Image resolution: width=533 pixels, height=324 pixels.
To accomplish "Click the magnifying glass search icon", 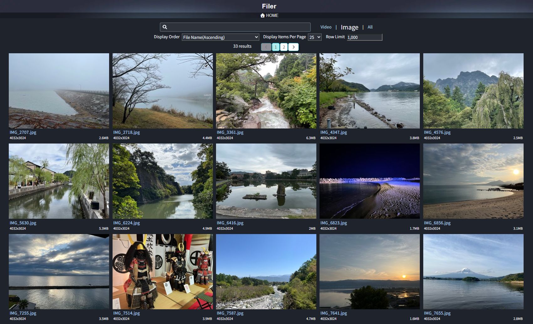I will tap(165, 27).
